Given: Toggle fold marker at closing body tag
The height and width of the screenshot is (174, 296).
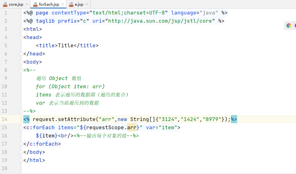Looking at the screenshot, I should tap(21, 152).
